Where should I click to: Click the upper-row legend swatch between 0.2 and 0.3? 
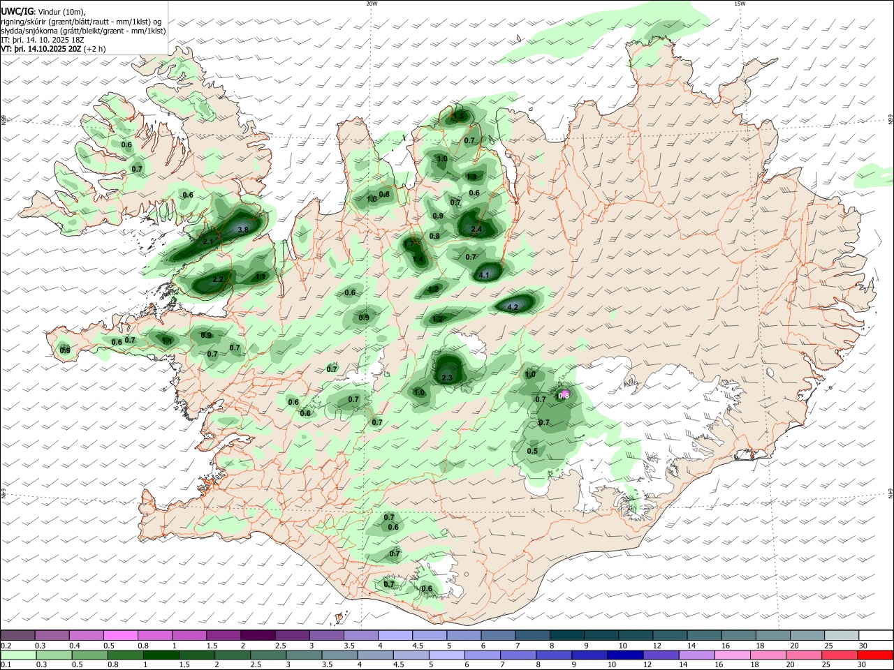pyautogui.click(x=18, y=635)
